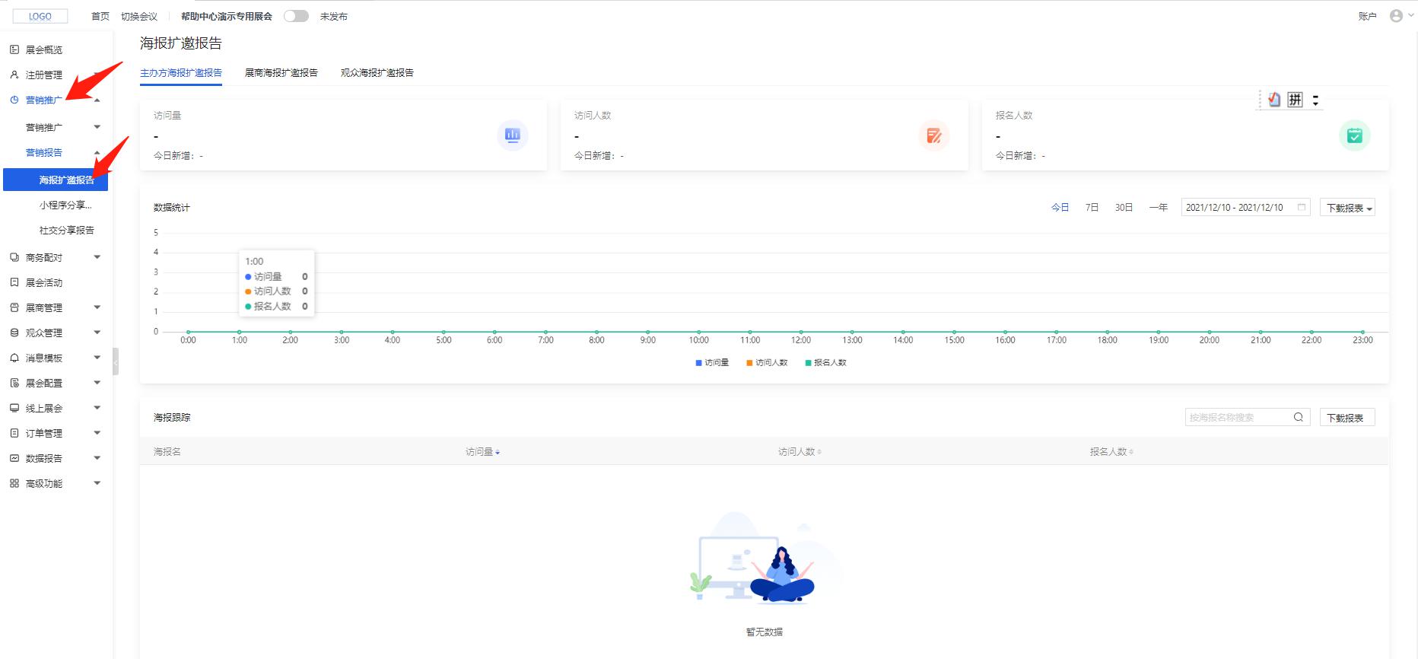
Task: Open the 下载报表 dropdown in 数据统计
Action: click(1347, 208)
